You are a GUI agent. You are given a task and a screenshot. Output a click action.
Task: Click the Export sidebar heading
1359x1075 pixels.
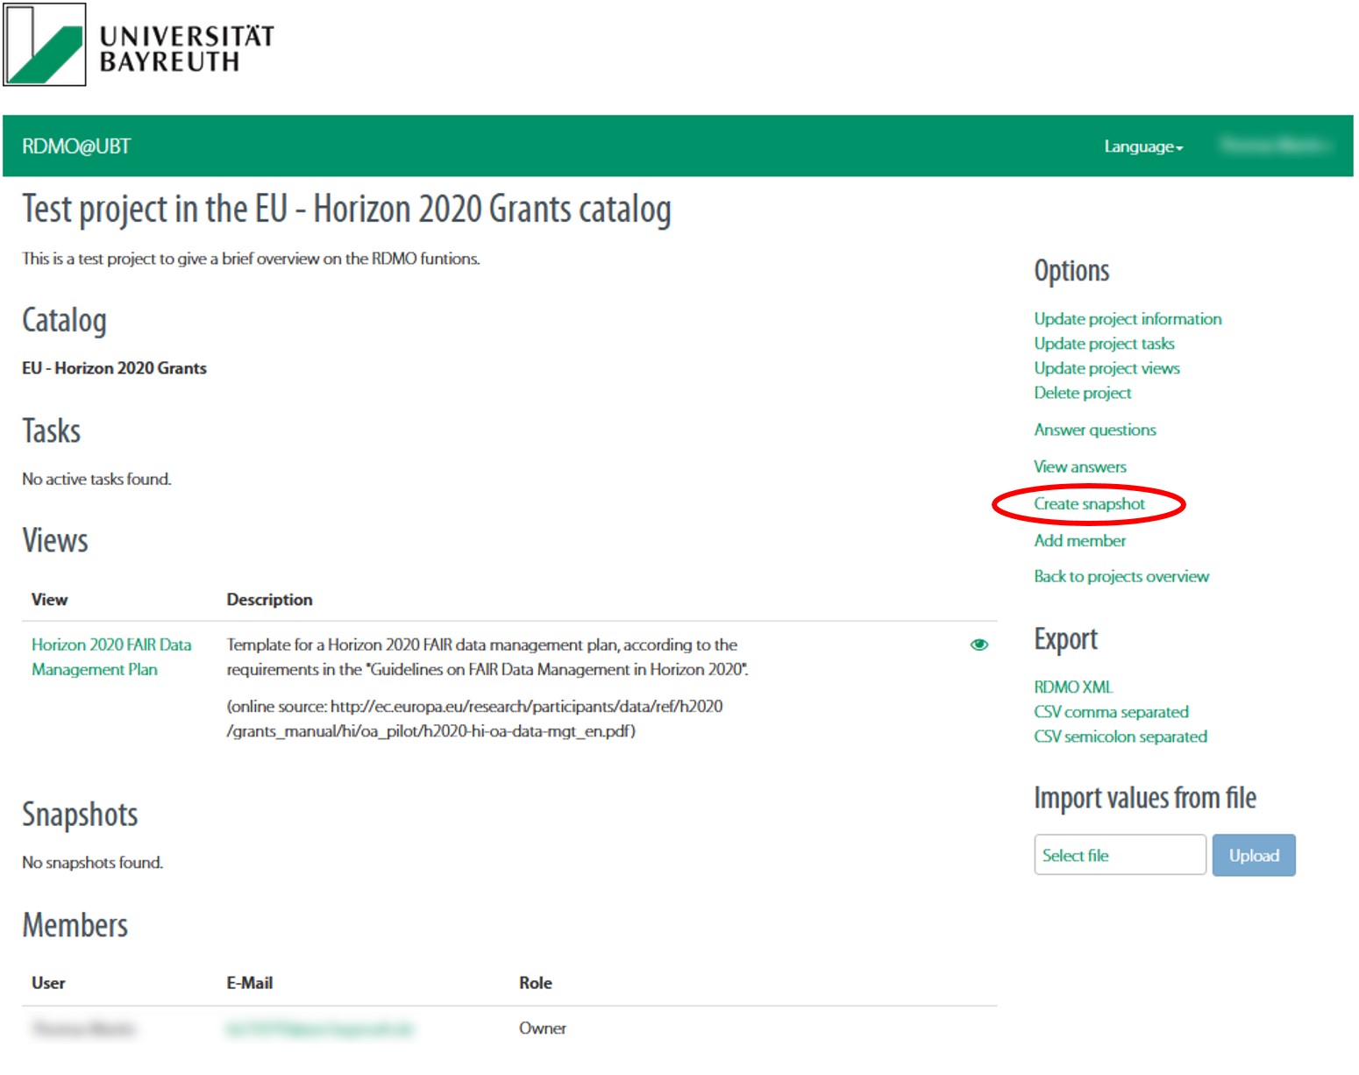pyautogui.click(x=1065, y=640)
